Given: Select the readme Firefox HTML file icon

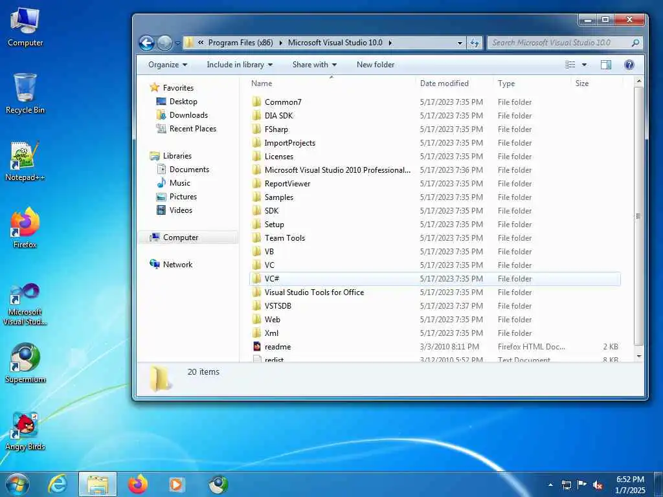Looking at the screenshot, I should click(x=256, y=347).
